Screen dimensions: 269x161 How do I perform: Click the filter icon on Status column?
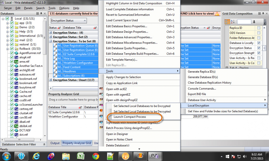pyautogui.click(x=59, y=28)
